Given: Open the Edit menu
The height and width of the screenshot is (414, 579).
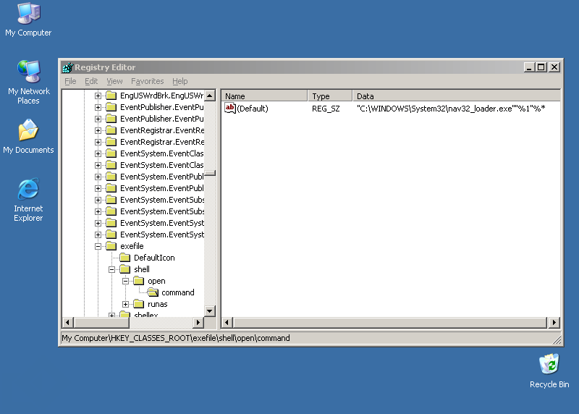Looking at the screenshot, I should click(91, 81).
